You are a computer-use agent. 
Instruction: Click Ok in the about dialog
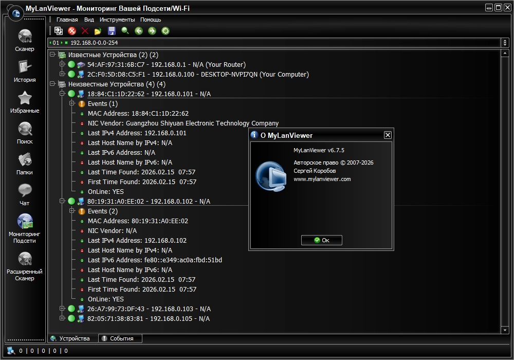322,240
